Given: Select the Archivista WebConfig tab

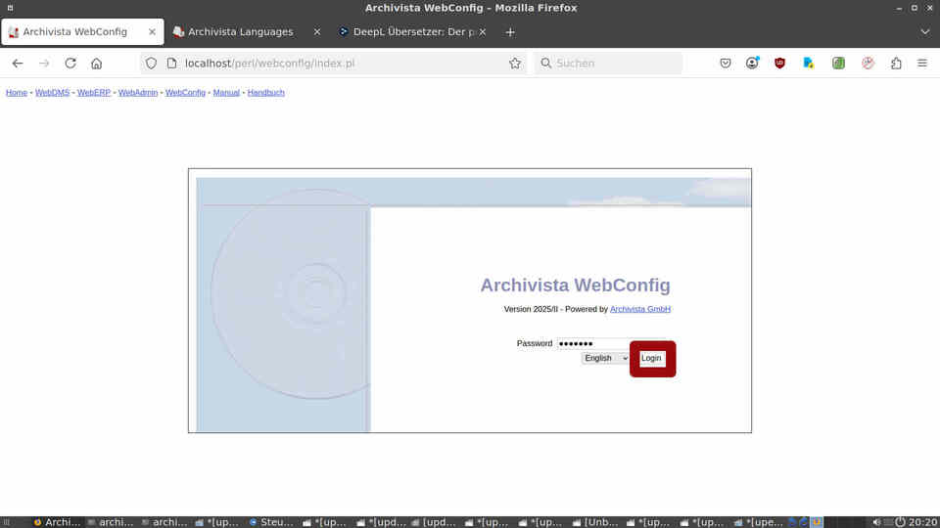Looking at the screenshot, I should point(82,31).
